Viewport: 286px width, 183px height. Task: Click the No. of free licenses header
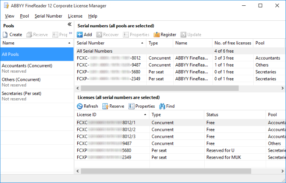coord(233,43)
